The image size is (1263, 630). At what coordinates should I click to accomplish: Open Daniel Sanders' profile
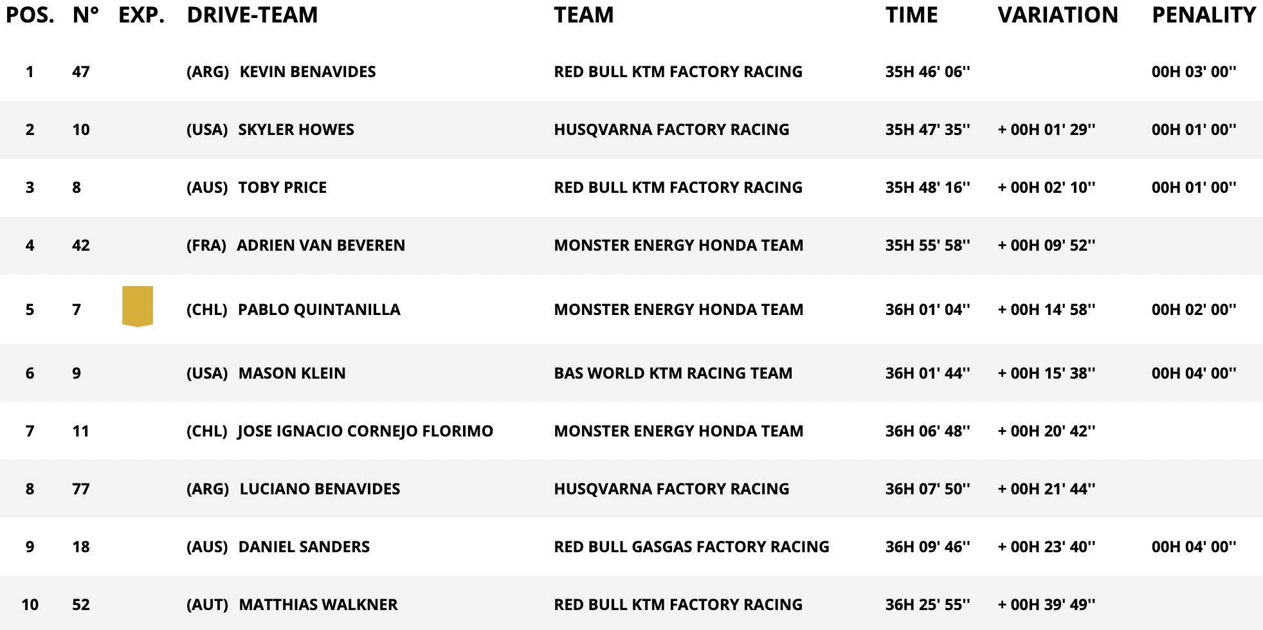pyautogui.click(x=304, y=546)
